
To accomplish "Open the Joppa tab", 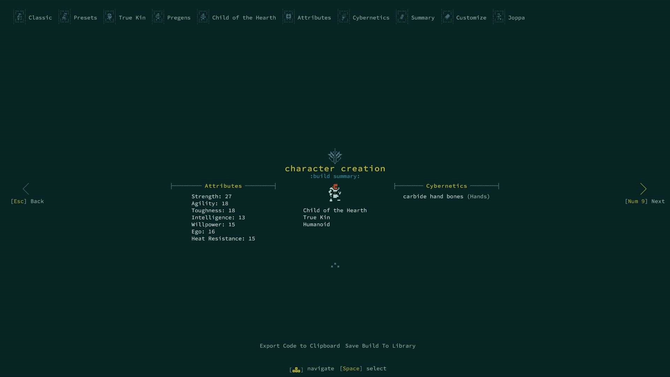I will [x=516, y=17].
